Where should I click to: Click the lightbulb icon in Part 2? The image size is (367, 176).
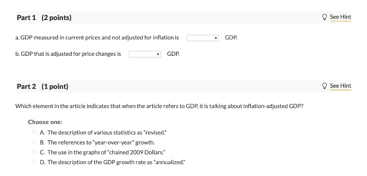click(325, 86)
